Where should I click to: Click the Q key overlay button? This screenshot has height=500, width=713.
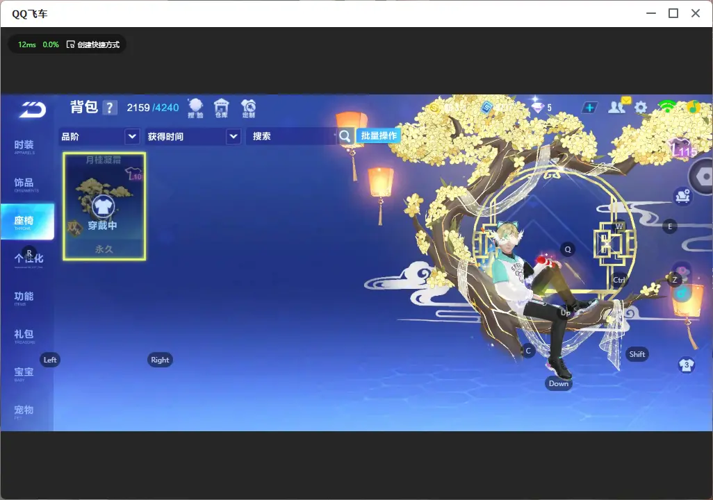[568, 249]
